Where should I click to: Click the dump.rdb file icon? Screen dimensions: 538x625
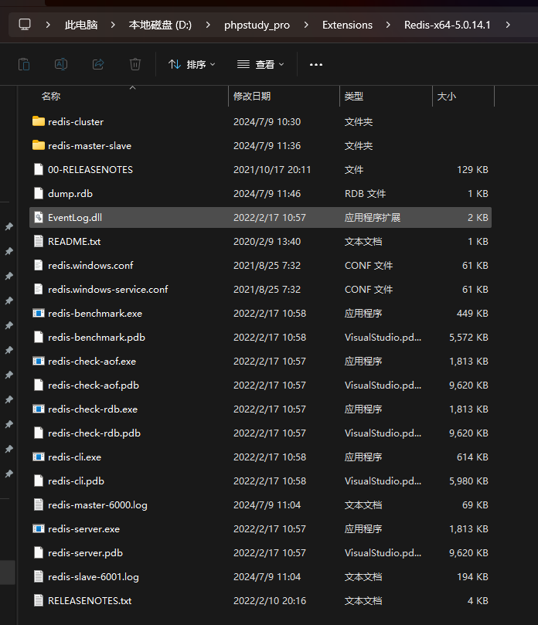pos(39,193)
